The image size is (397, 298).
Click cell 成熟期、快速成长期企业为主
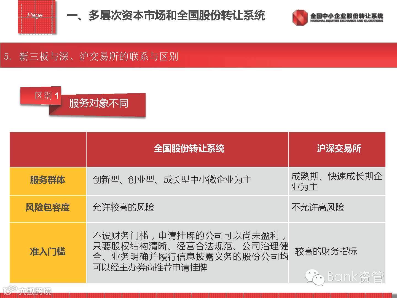337,181
